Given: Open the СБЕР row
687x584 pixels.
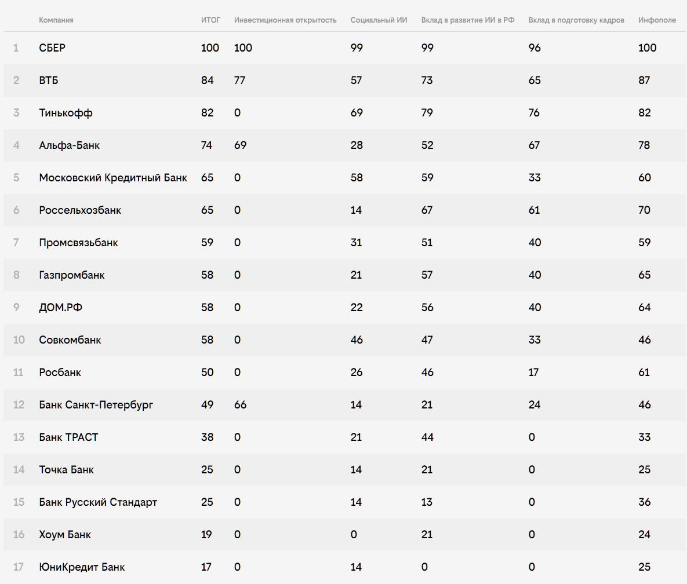Looking at the screenshot, I should click(x=345, y=48).
